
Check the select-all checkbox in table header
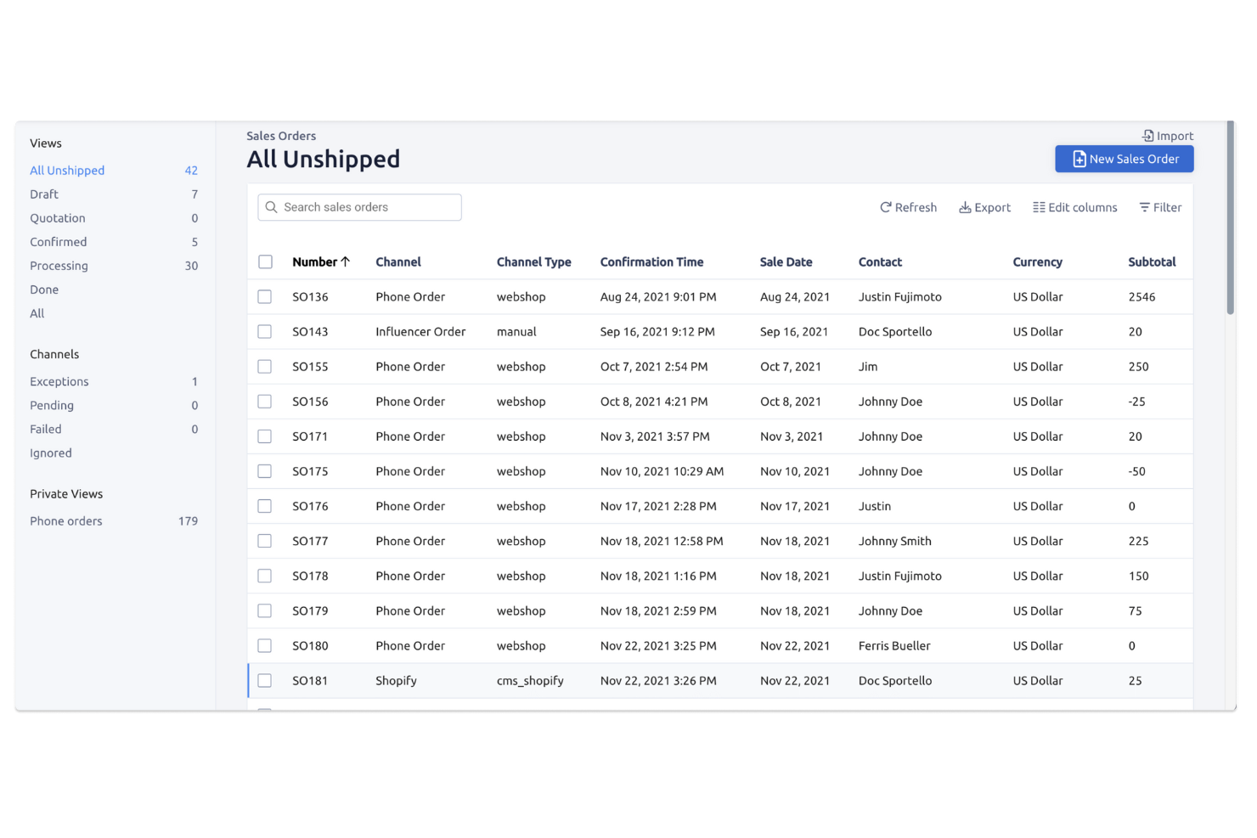point(265,262)
